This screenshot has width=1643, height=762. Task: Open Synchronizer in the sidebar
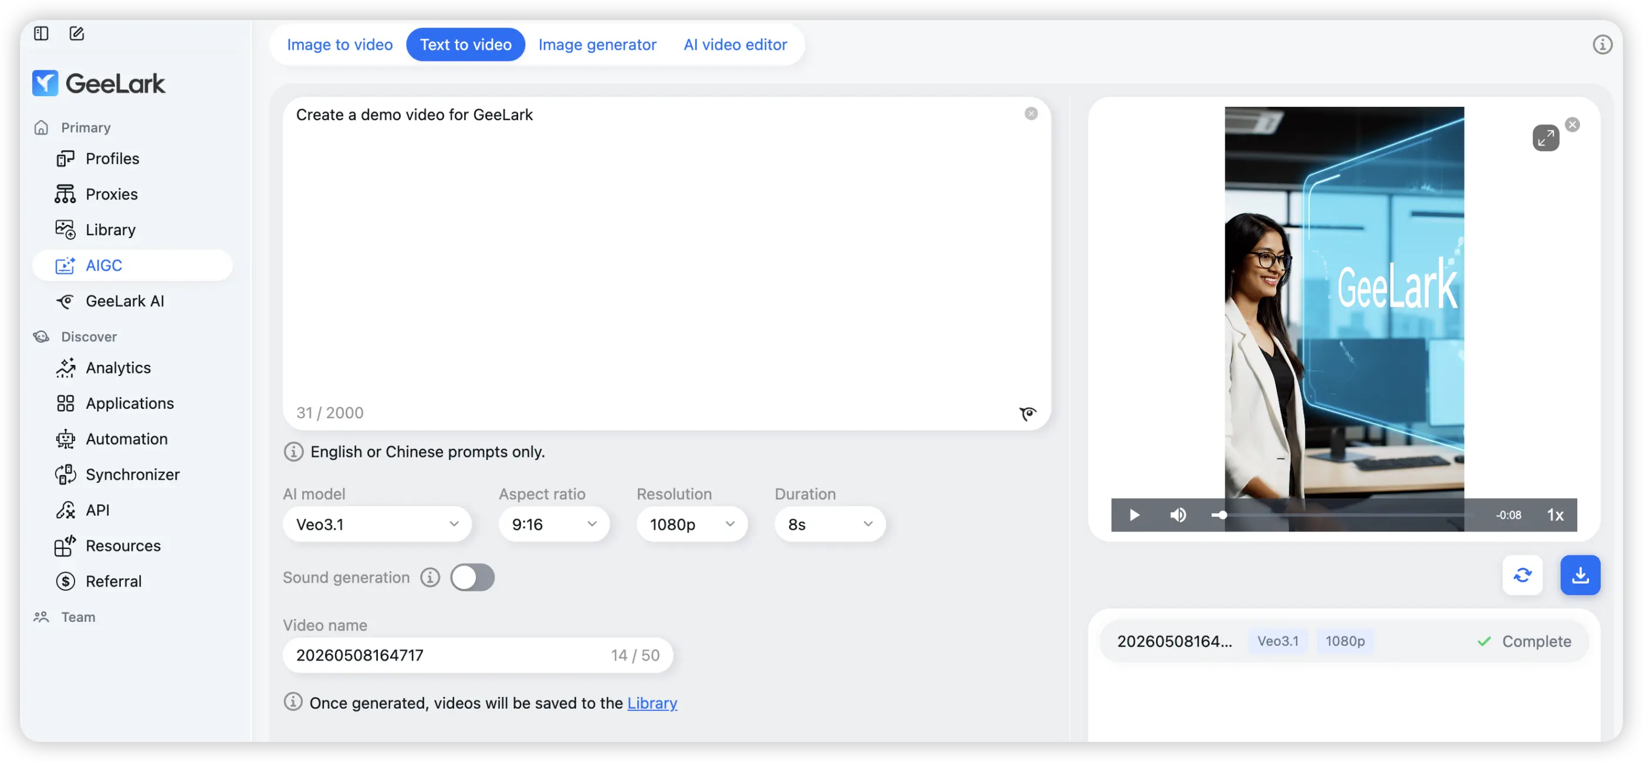pos(132,475)
